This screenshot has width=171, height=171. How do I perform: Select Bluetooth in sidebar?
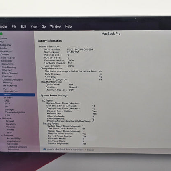tap(6, 51)
